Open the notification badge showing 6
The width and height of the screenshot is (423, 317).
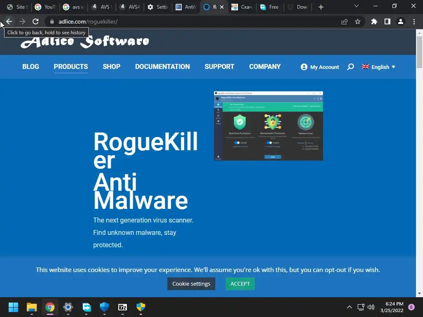411,307
